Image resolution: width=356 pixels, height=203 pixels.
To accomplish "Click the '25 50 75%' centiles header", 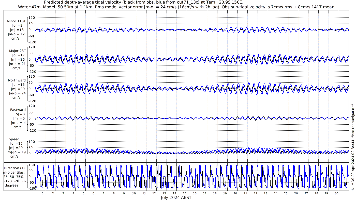I will 13,177.
